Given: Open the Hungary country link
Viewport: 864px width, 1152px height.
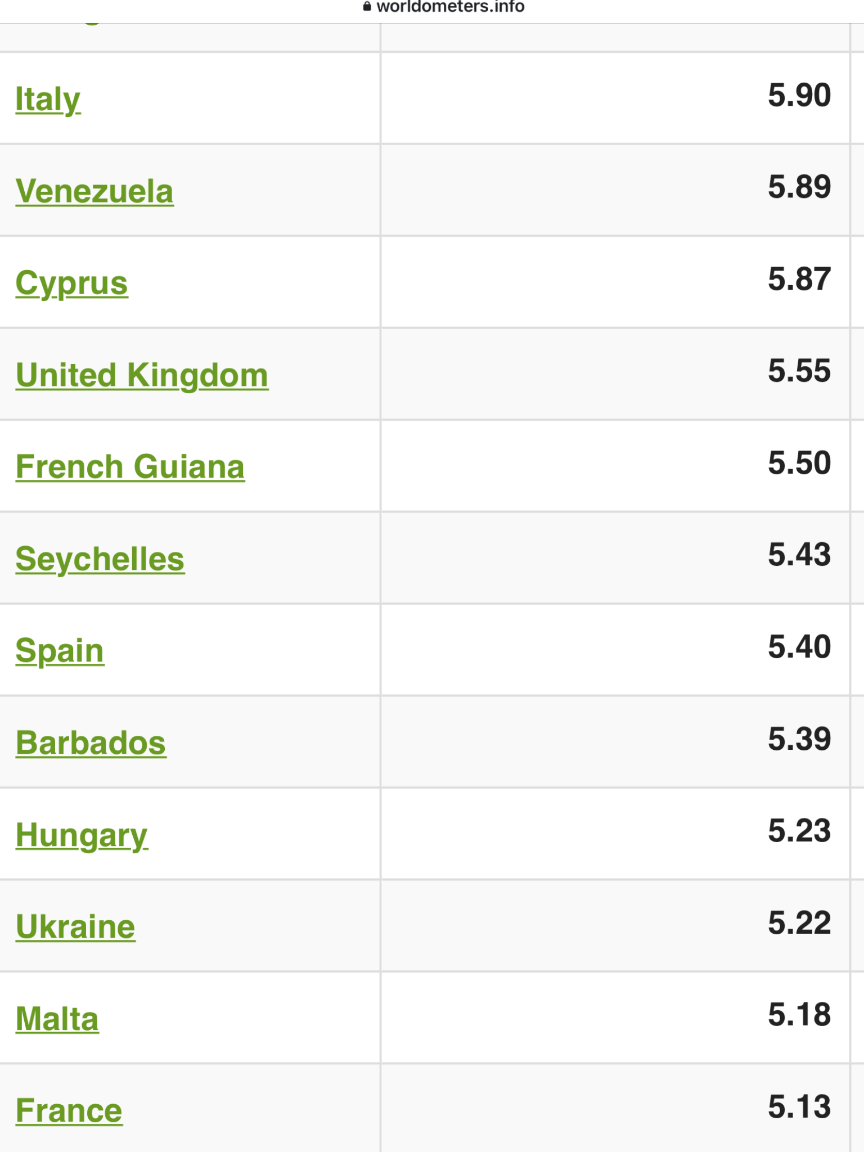Looking at the screenshot, I should 82,835.
